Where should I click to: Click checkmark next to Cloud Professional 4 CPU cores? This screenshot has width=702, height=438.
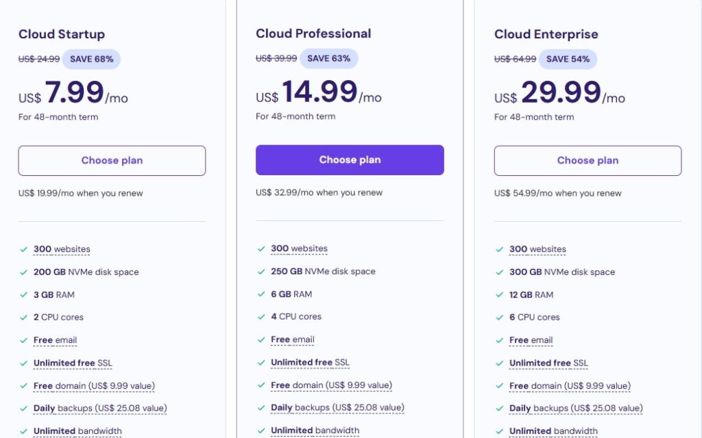pyautogui.click(x=261, y=317)
